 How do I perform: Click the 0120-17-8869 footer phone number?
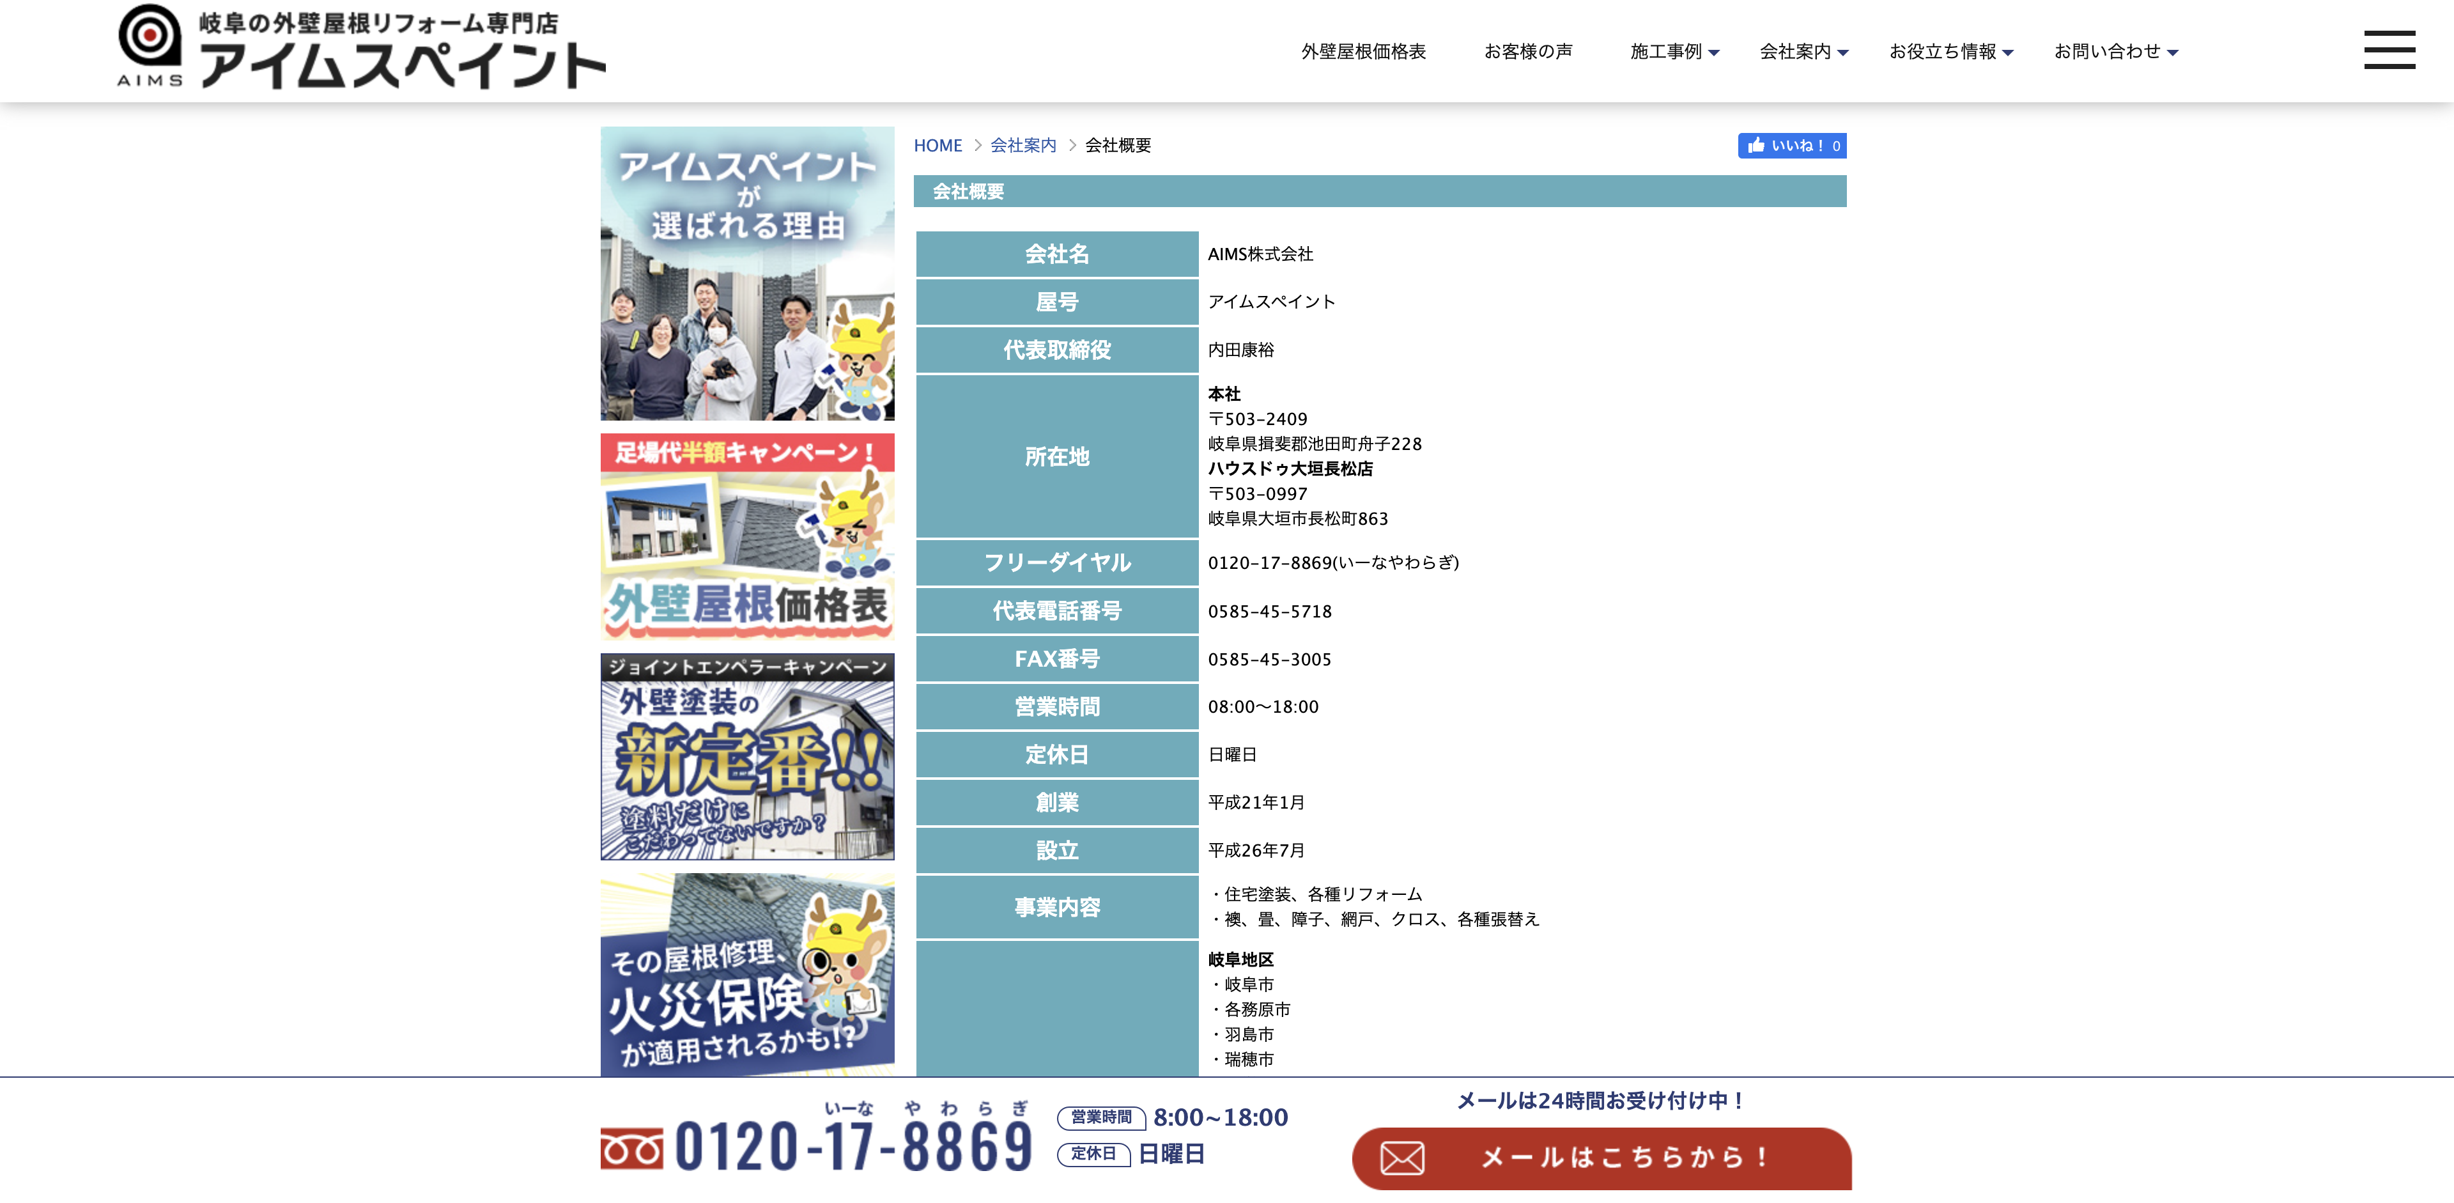(x=854, y=1146)
